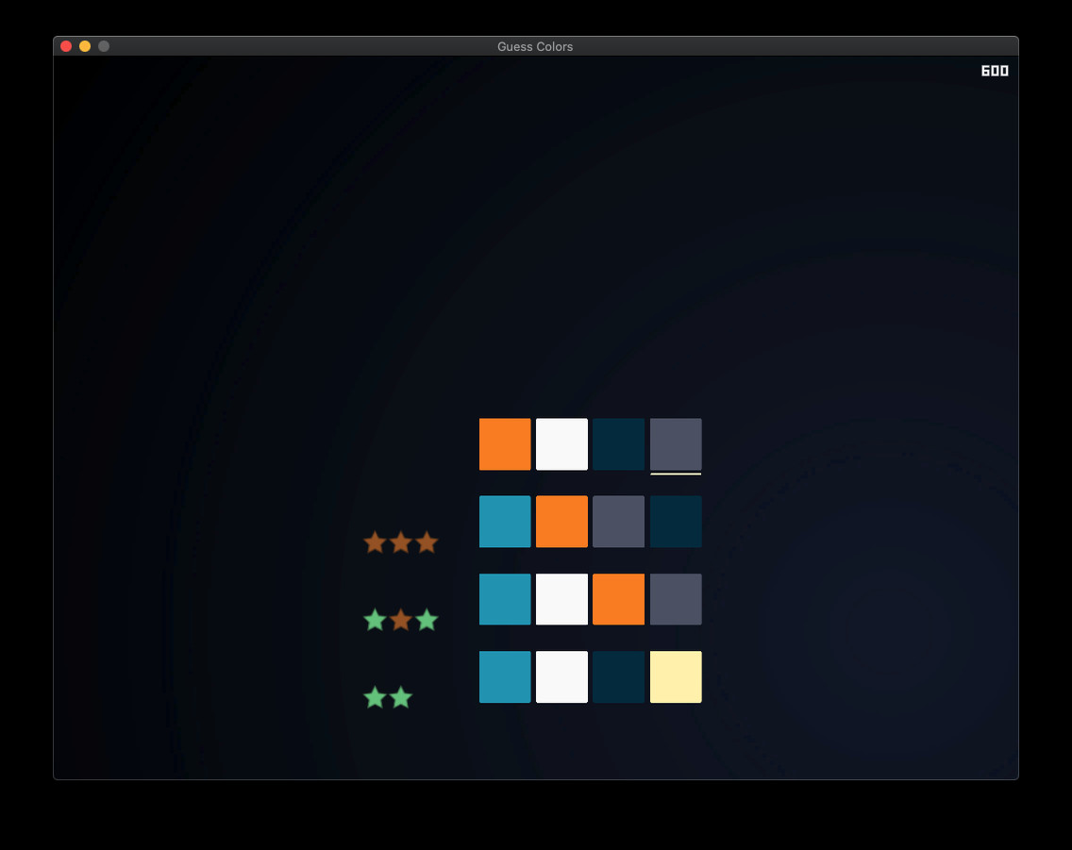
Task: Click a green star beside the bottom guess row
Action: pos(373,698)
